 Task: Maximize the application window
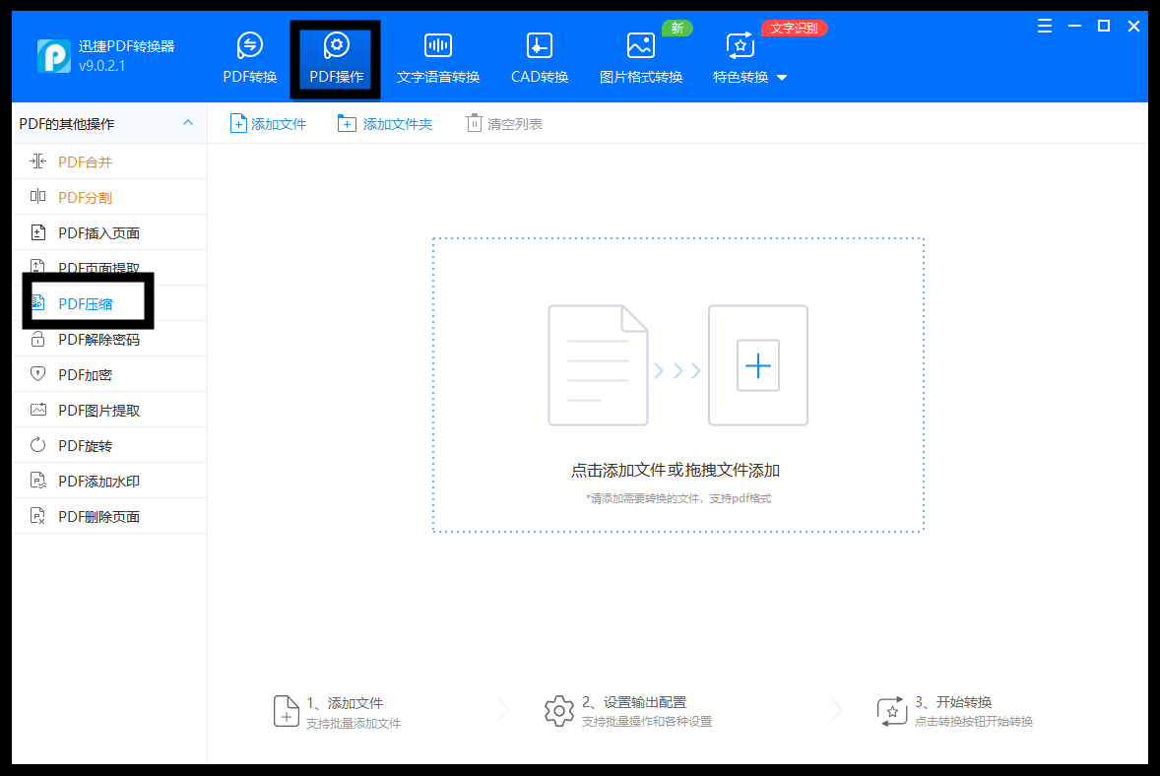point(1104,27)
